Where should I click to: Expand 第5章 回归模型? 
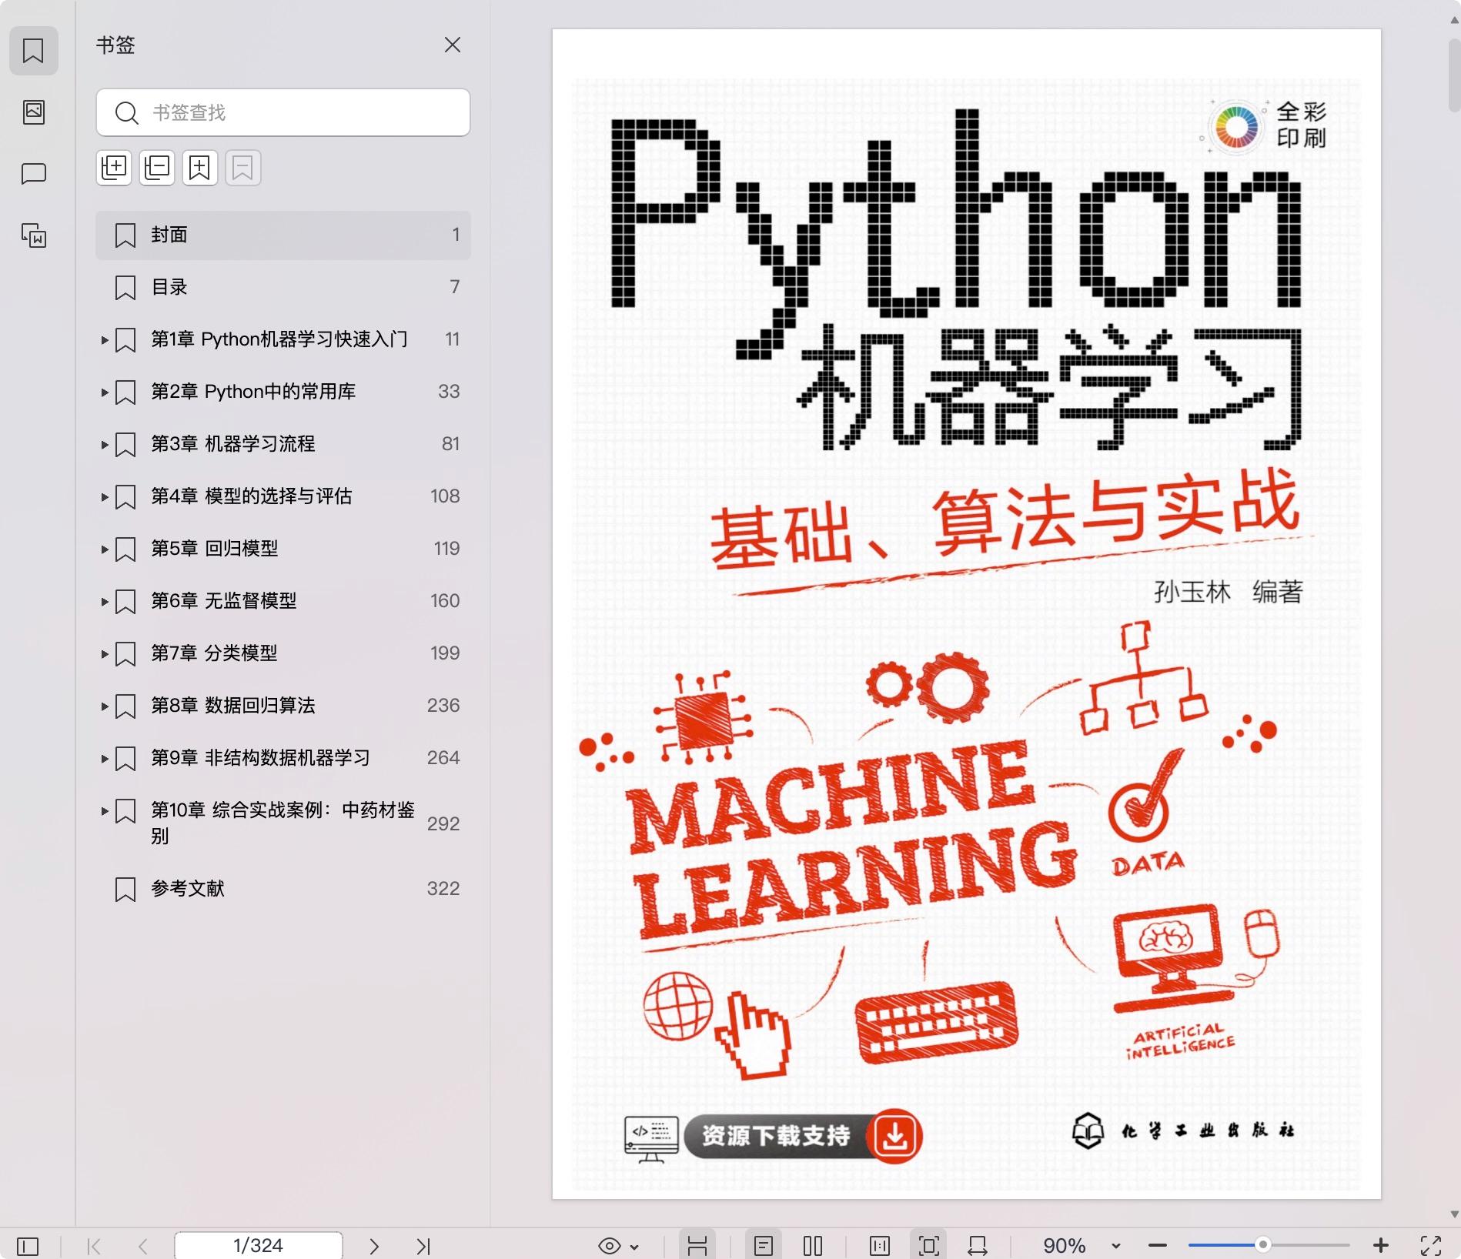coord(105,549)
